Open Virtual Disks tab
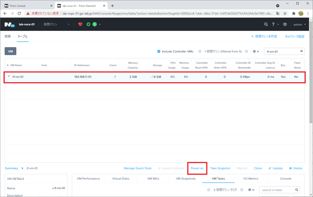The height and width of the screenshot is (197, 313). [121, 179]
